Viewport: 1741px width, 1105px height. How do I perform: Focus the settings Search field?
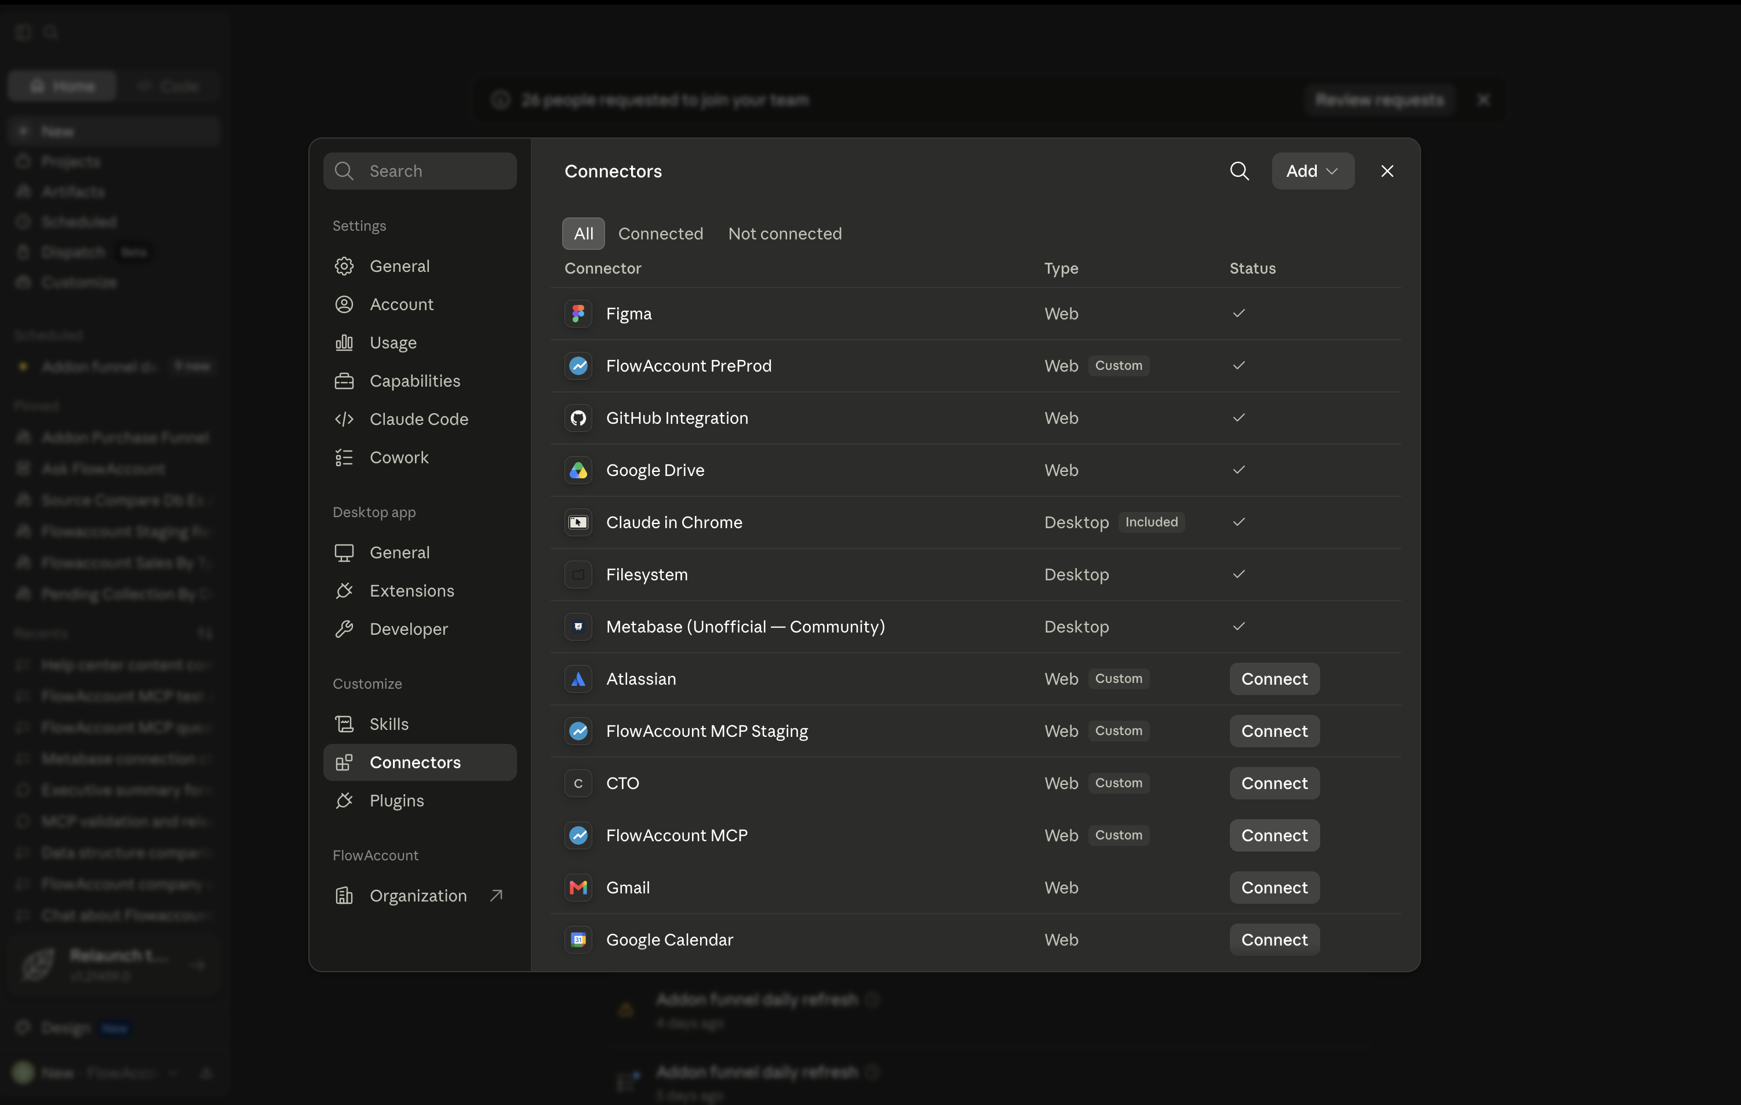[x=420, y=170]
